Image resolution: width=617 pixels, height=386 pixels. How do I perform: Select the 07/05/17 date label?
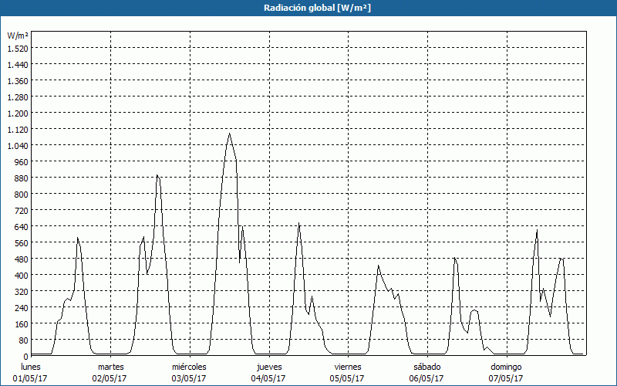[507, 378]
